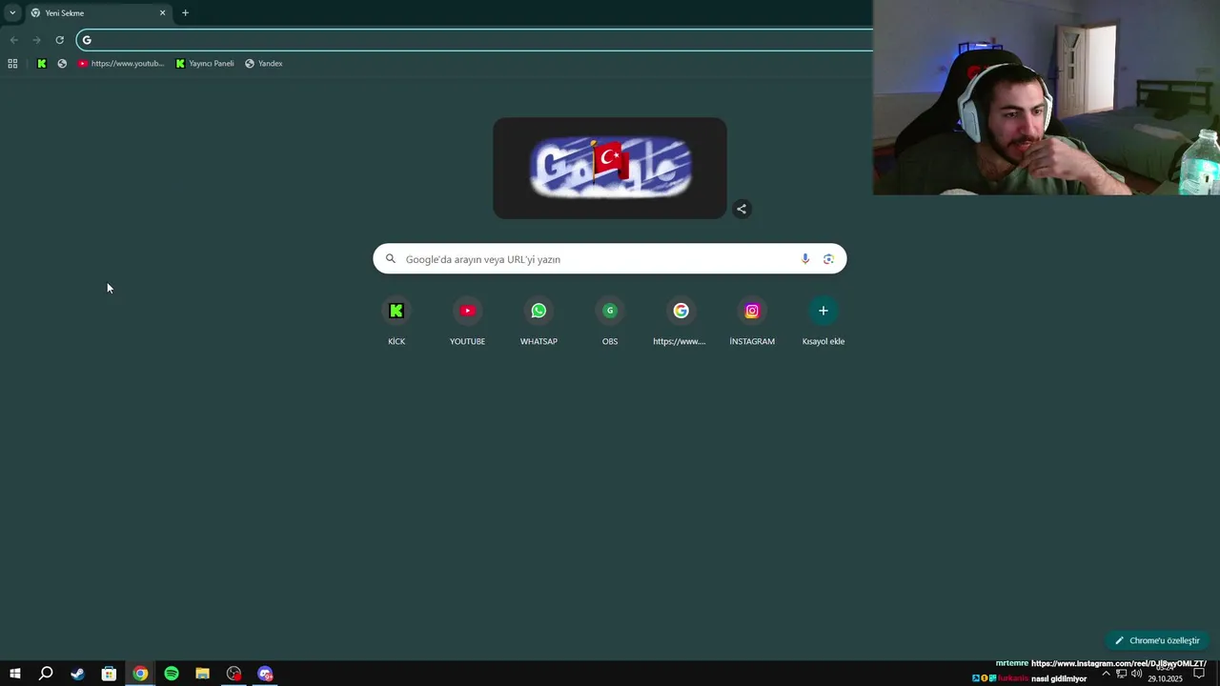Open the Windows Start menu
This screenshot has height=686, width=1220.
(x=14, y=674)
